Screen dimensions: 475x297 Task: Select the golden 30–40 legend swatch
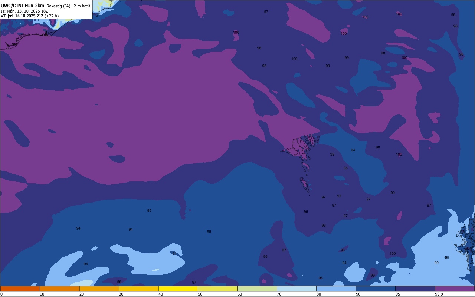click(x=138, y=288)
